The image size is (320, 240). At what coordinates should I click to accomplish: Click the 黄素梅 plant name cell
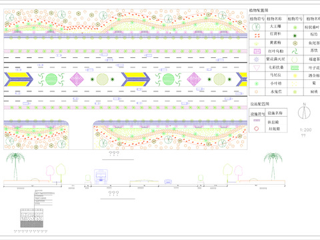(x=275, y=43)
